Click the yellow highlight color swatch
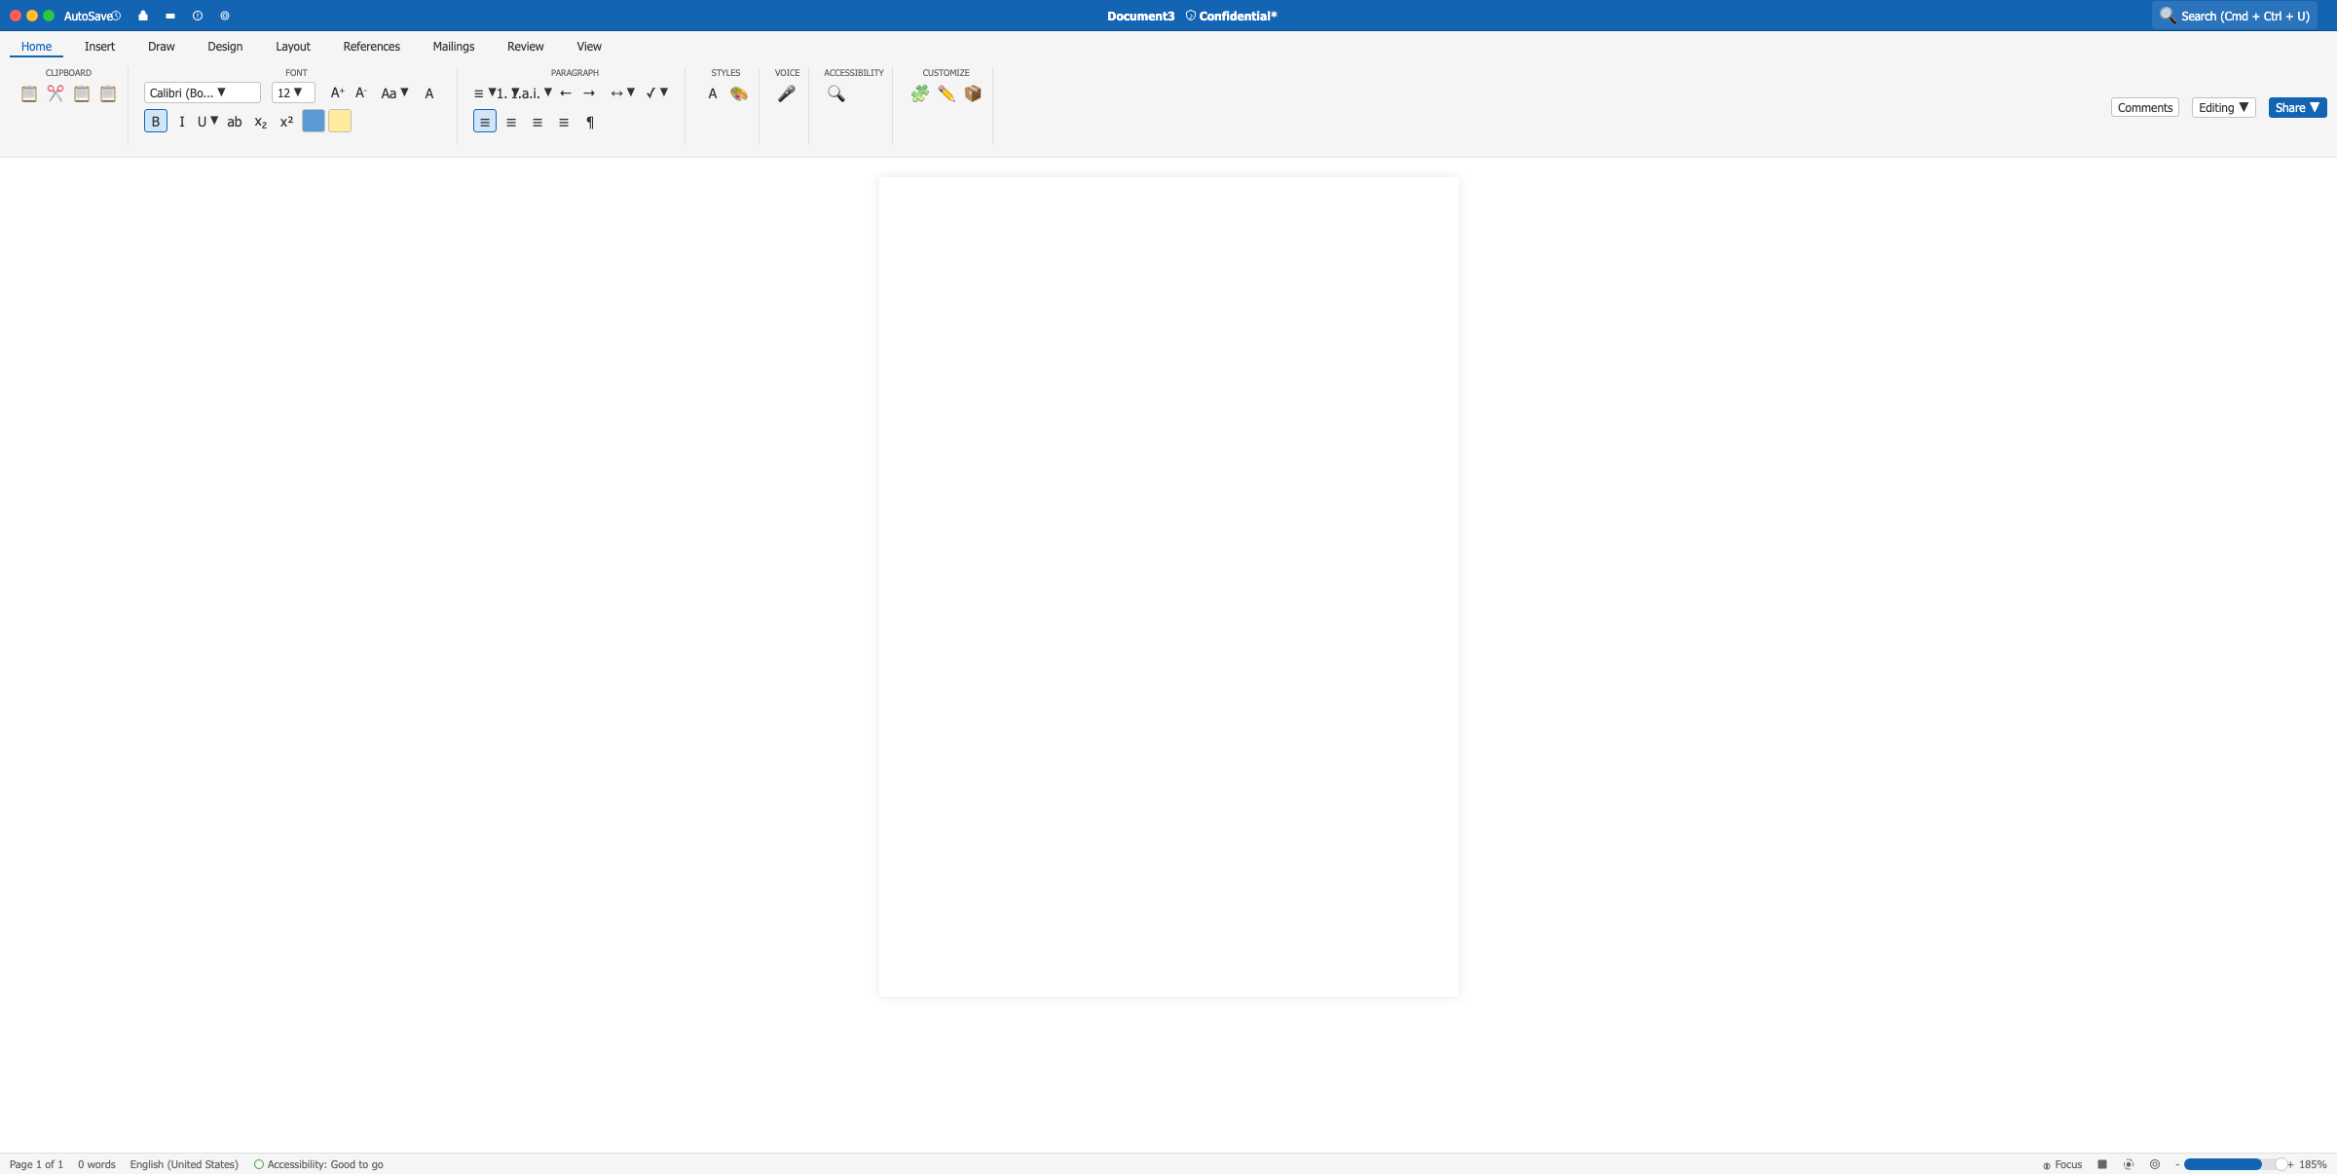This screenshot has width=2337, height=1174. [x=339, y=122]
